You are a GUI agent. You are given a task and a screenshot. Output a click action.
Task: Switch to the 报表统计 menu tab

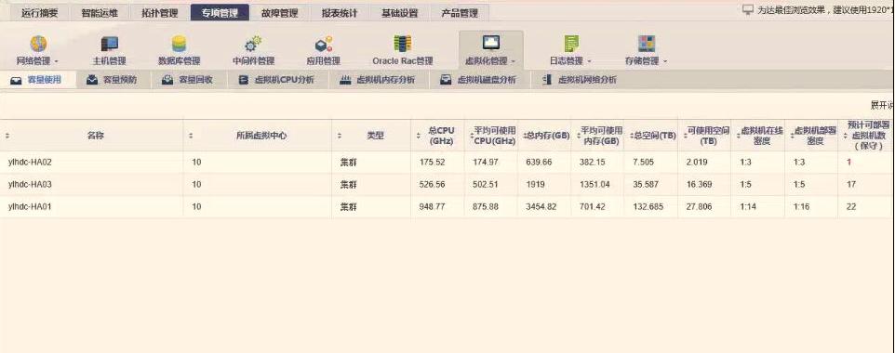click(340, 13)
